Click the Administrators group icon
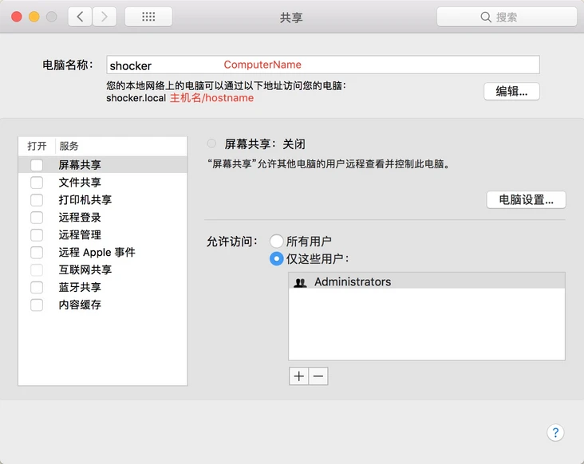584x464 pixels. click(x=300, y=282)
